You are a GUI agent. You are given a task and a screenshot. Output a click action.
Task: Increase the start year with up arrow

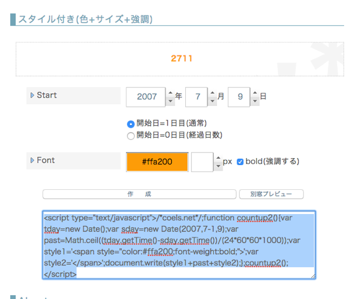[x=170, y=93]
